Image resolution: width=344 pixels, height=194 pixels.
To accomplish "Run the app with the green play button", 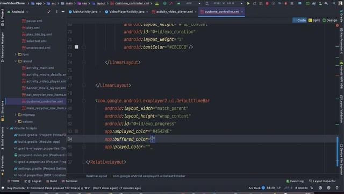I will pyautogui.click(x=248, y=4).
